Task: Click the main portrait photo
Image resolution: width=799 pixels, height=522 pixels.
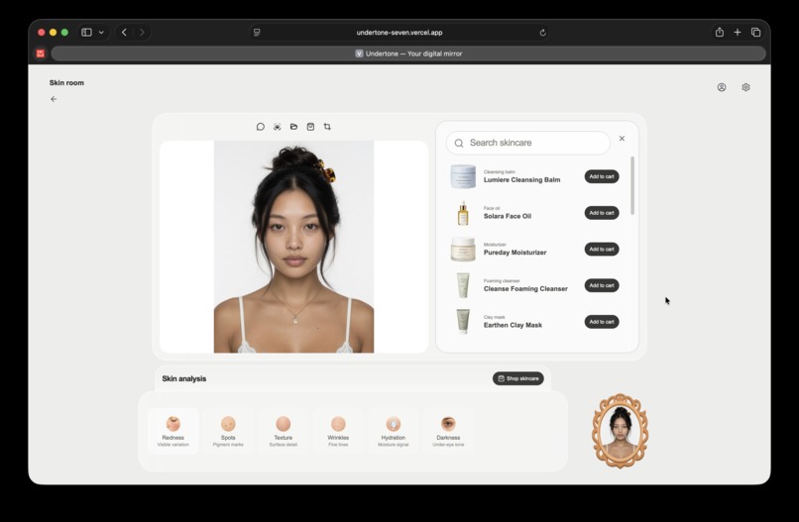Action: (293, 247)
